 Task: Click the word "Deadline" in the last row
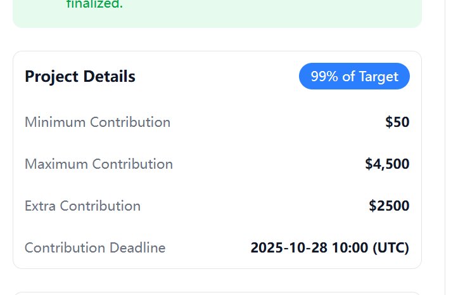137,247
